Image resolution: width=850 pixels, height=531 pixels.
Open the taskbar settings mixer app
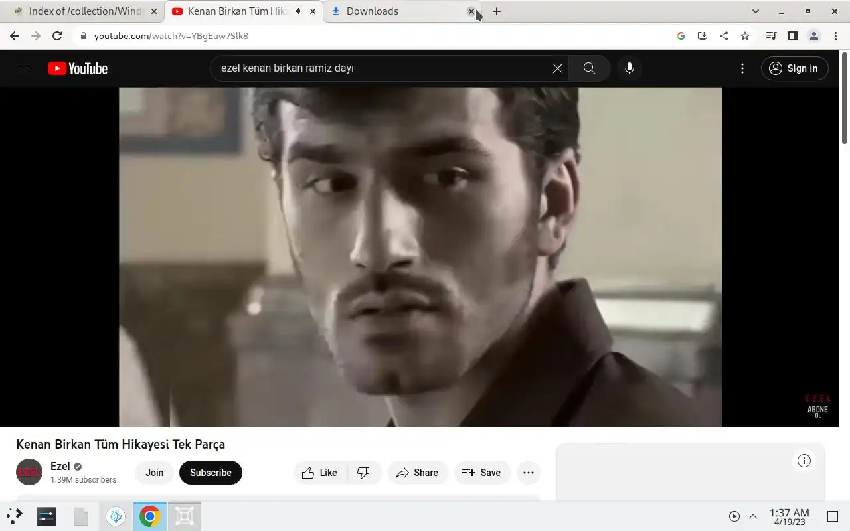pos(46,516)
